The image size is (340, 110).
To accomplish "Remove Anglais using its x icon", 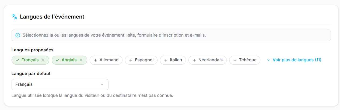I will click(x=81, y=60).
